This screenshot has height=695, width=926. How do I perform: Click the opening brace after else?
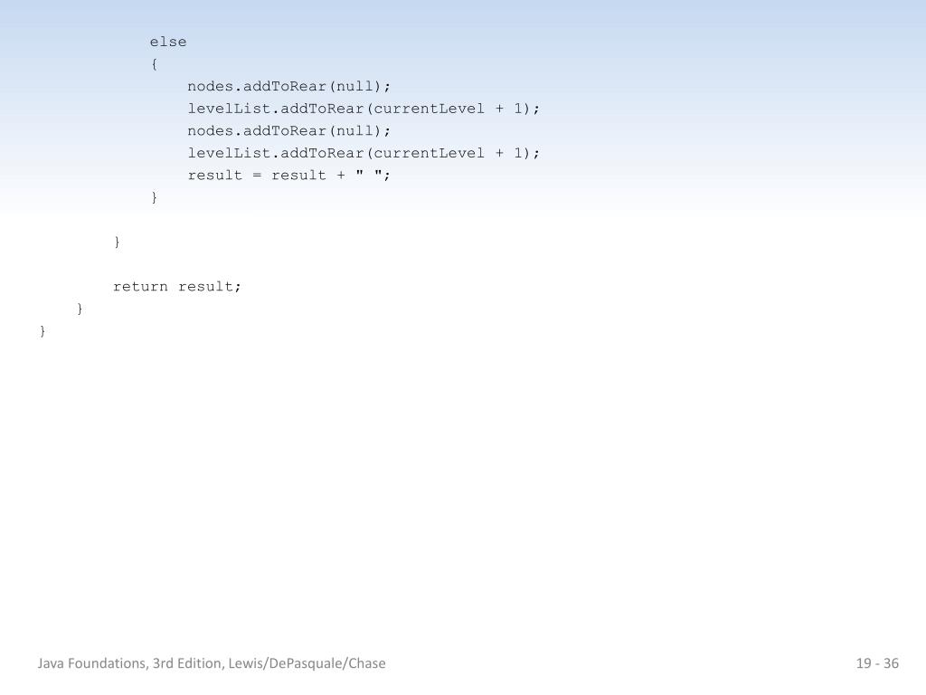pos(154,64)
